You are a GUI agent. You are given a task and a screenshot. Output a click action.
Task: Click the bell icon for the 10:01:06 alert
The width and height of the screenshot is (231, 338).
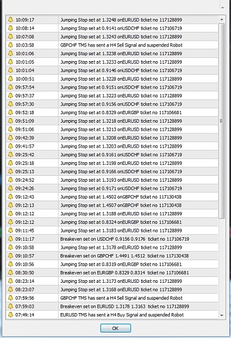[10, 54]
